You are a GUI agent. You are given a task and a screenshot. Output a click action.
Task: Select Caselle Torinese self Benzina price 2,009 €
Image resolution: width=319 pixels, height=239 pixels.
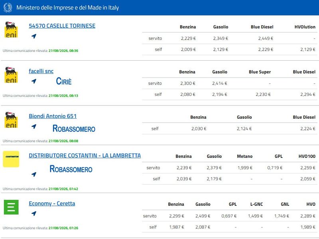tap(188, 49)
